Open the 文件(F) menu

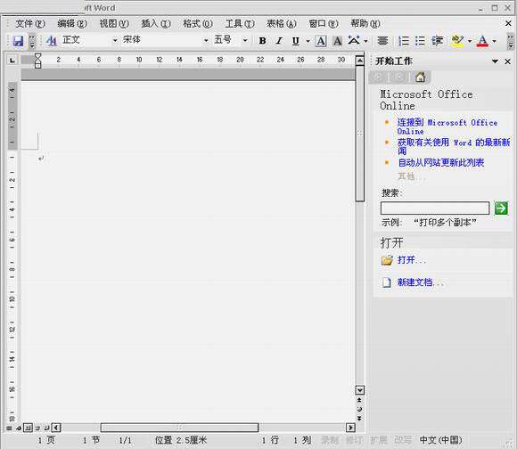(x=30, y=24)
